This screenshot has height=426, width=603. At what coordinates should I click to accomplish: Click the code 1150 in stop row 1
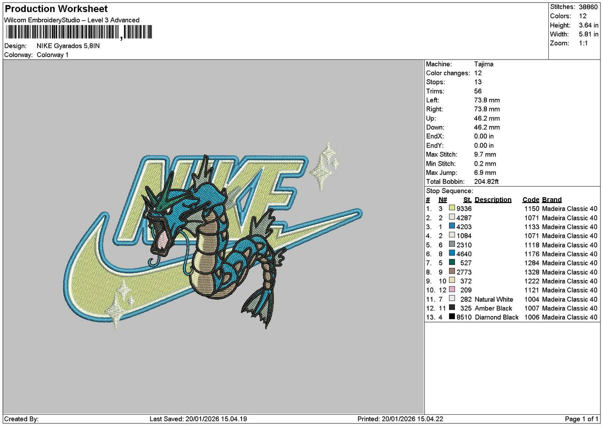pyautogui.click(x=532, y=209)
